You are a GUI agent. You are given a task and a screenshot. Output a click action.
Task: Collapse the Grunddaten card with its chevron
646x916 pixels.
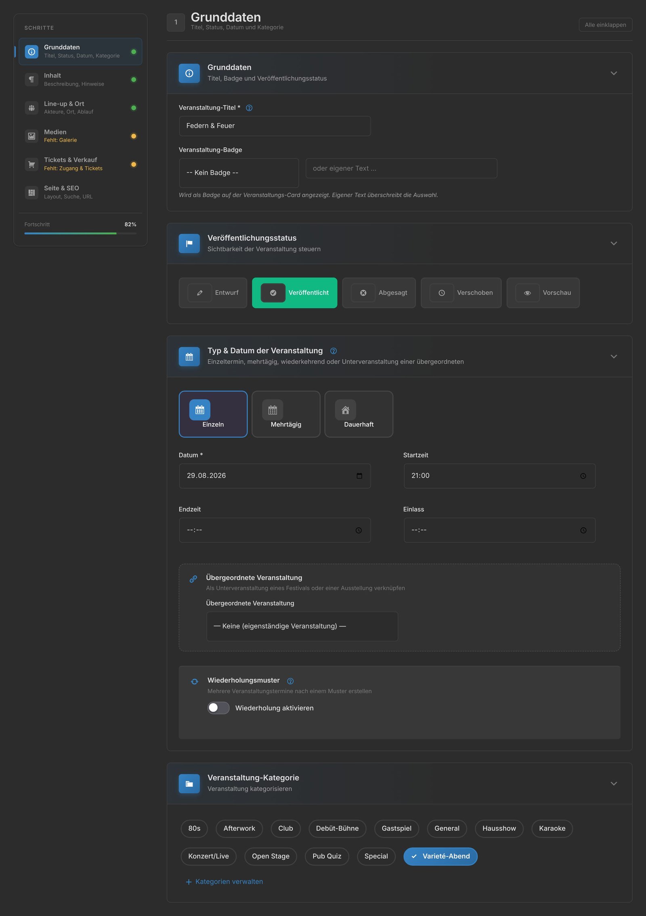614,74
